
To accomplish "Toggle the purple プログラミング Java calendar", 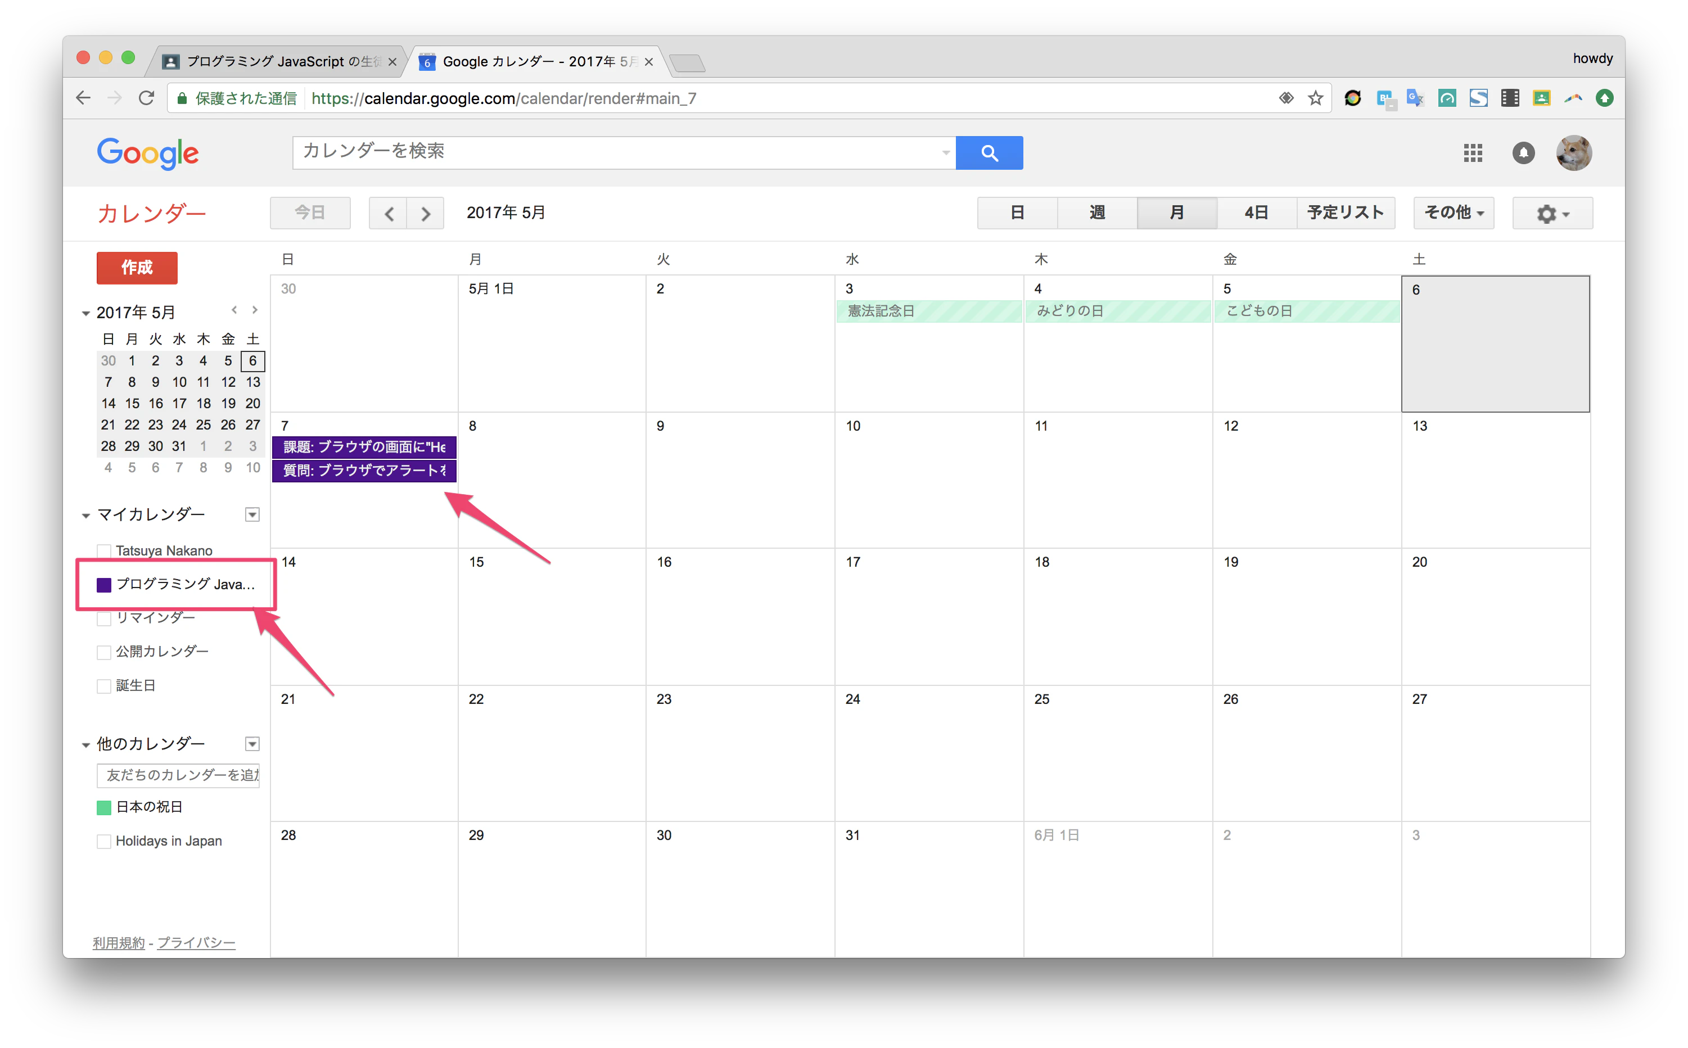I will pos(104,585).
